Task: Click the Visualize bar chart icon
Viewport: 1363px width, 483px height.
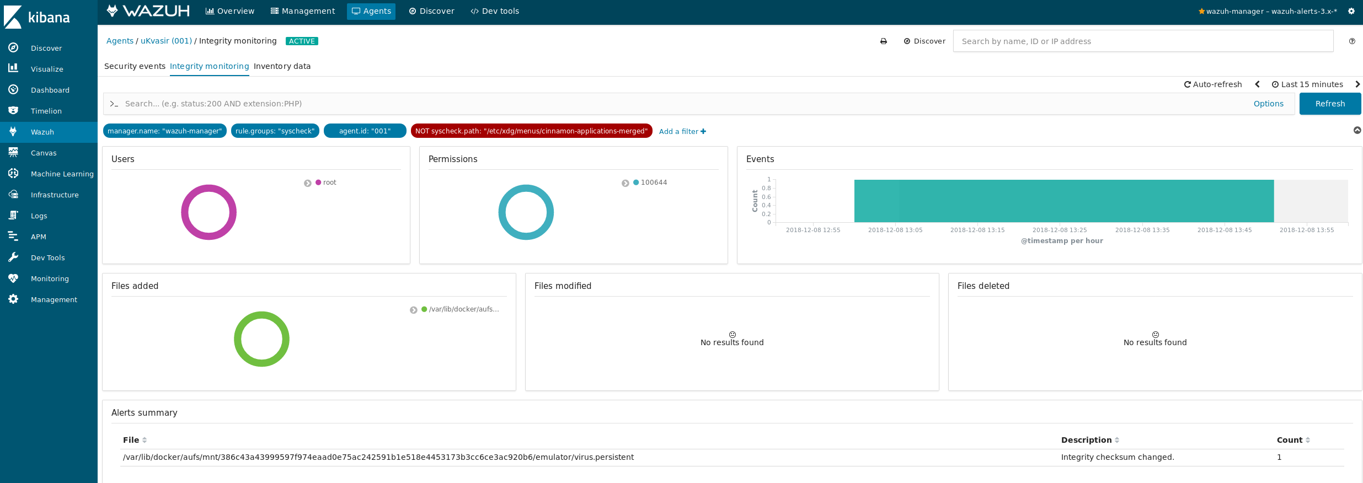Action: 13,68
